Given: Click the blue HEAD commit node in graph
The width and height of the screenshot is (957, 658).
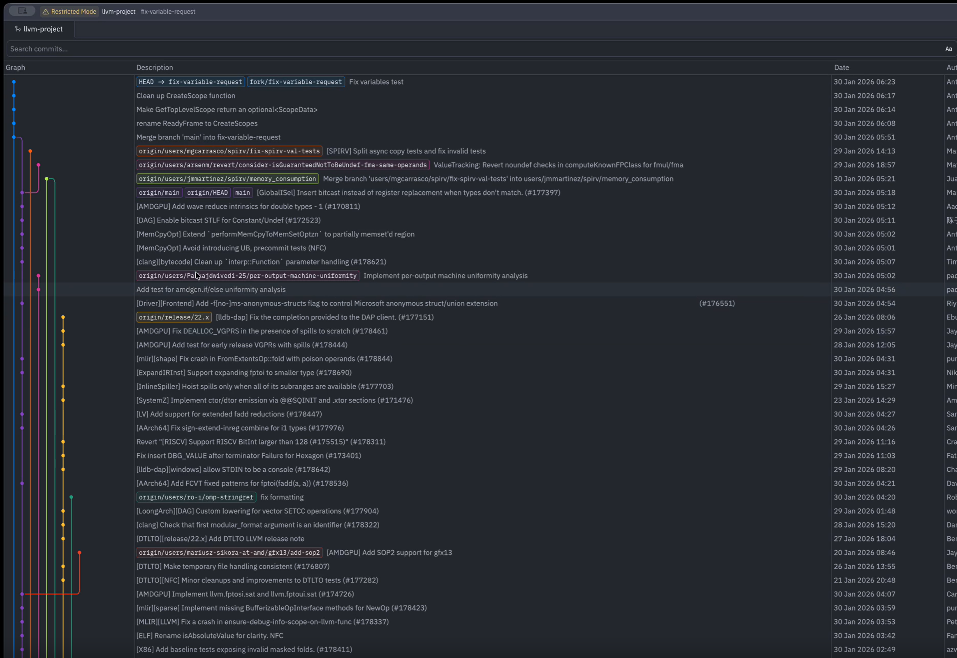Looking at the screenshot, I should coord(14,82).
